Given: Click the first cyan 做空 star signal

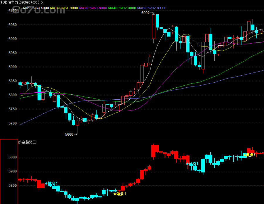Looking at the screenshot, I should pos(51,183).
